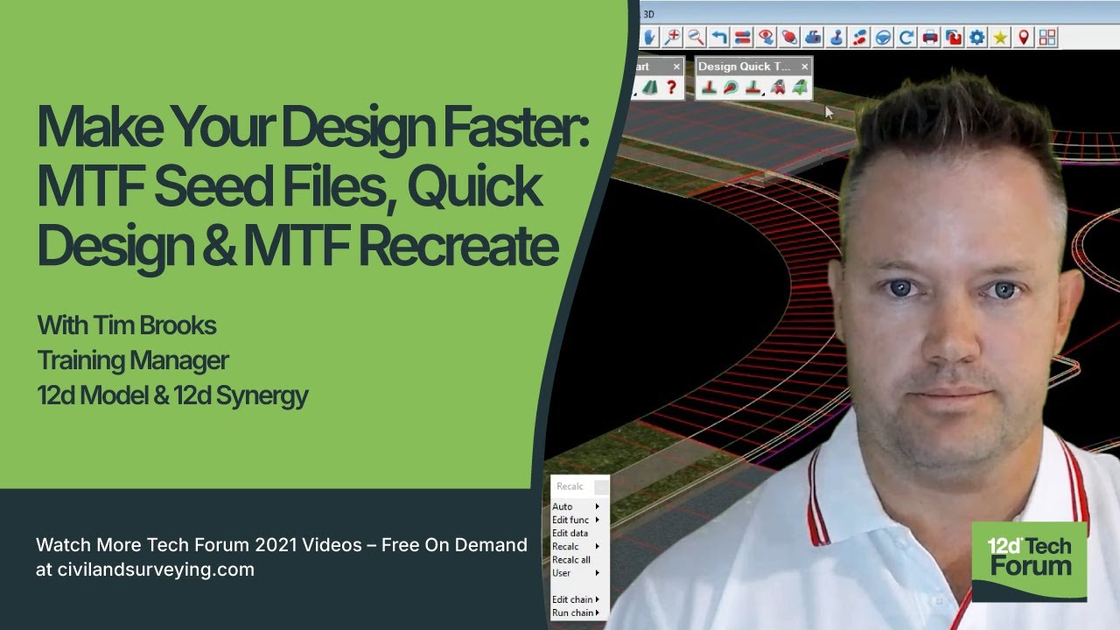The height and width of the screenshot is (630, 1120).
Task: Click third icon with flyout in Design Quick toolbar
Action: tap(754, 87)
